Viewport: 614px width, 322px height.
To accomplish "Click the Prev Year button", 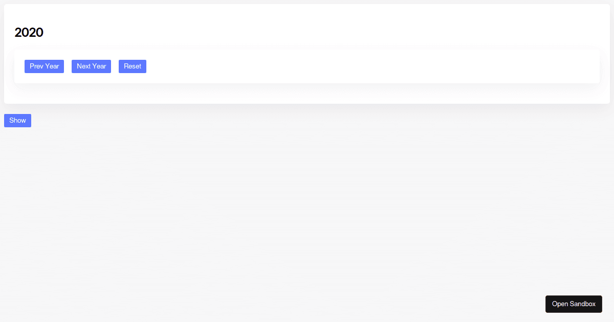I will click(44, 66).
